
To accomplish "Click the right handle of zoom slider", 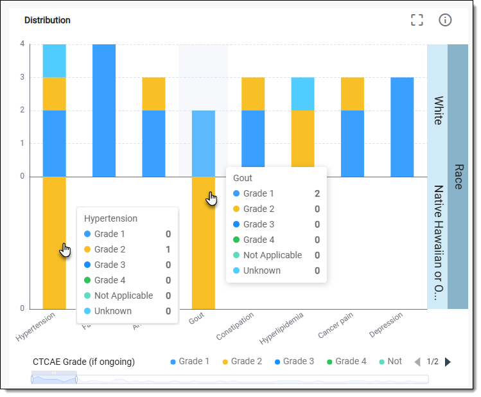I will 76,380.
